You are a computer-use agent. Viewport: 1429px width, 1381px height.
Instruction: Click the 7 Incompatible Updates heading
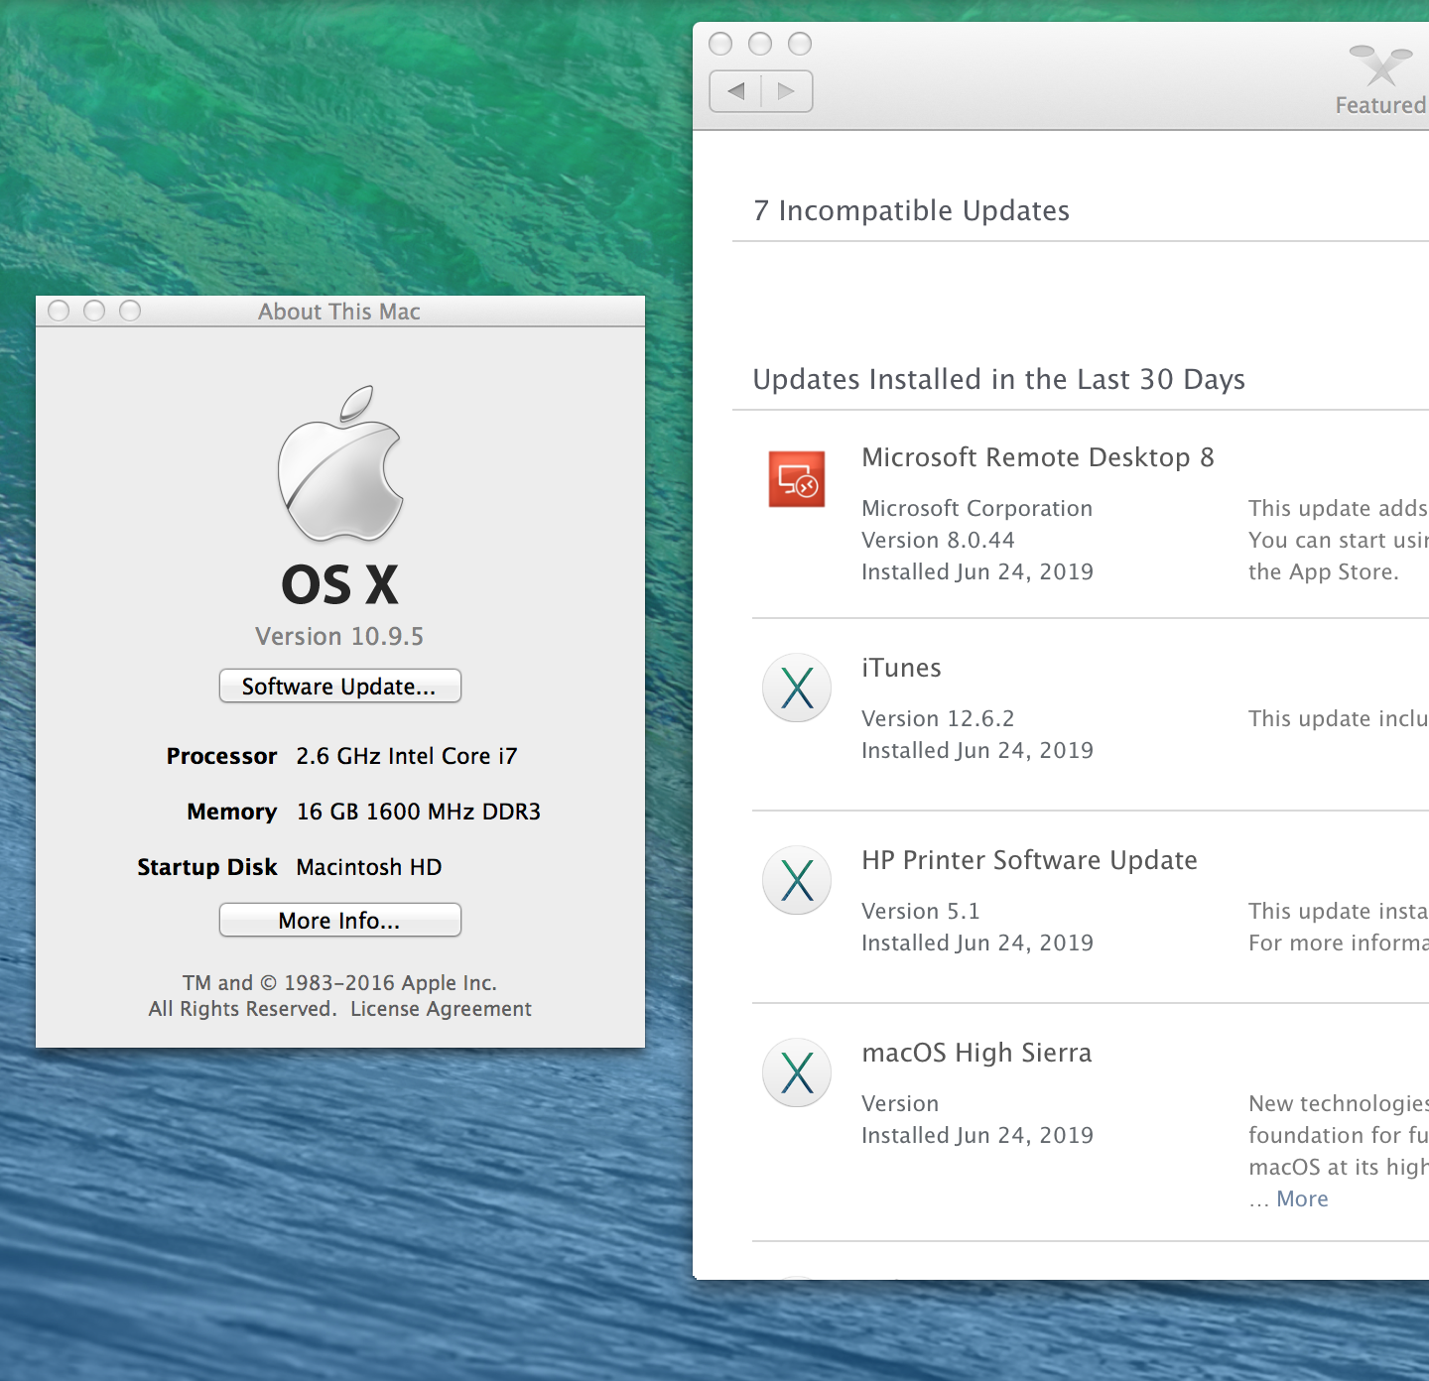(911, 210)
